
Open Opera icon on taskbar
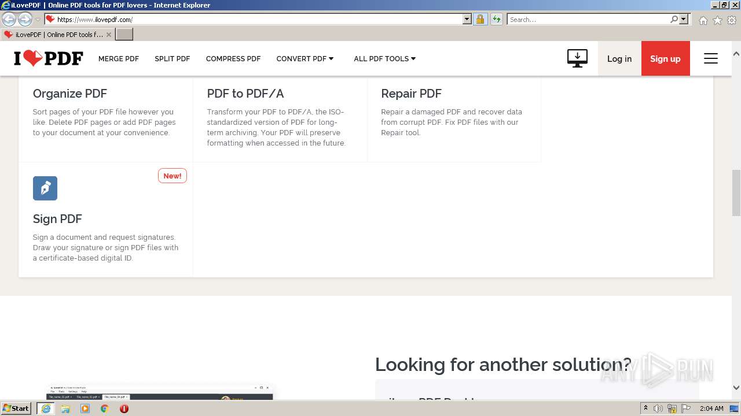click(124, 408)
